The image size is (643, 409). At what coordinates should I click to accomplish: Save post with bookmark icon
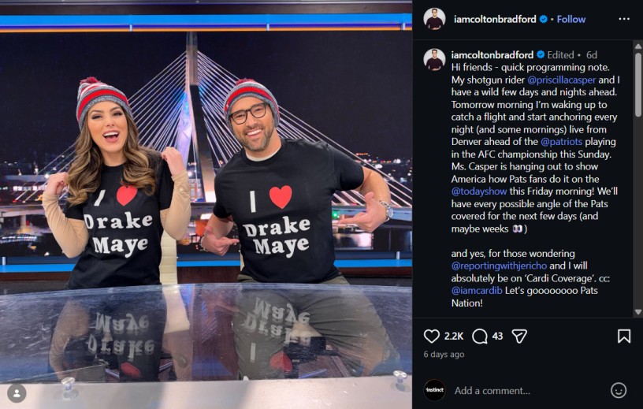pyautogui.click(x=624, y=336)
